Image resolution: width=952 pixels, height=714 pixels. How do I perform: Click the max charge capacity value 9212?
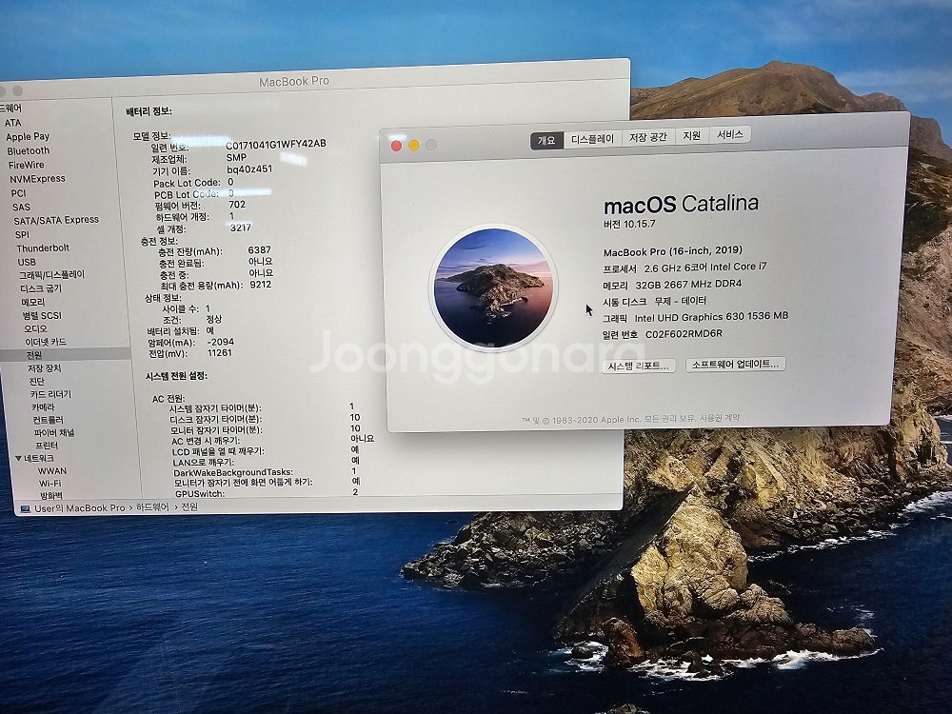(261, 285)
